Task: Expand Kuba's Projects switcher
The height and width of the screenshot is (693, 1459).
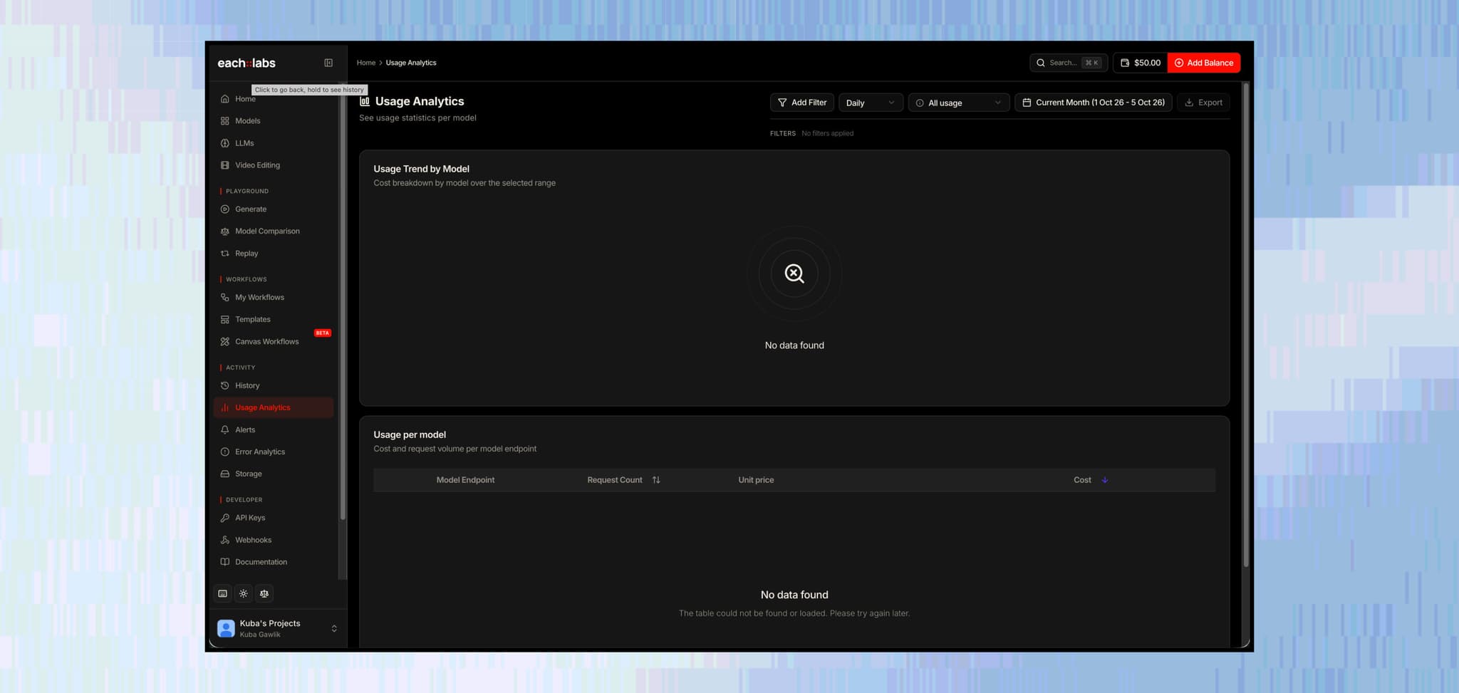Action: point(334,628)
